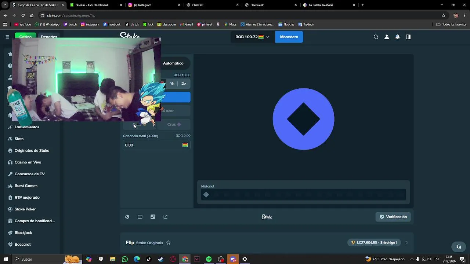Open the Windows Start menu

(6, 259)
